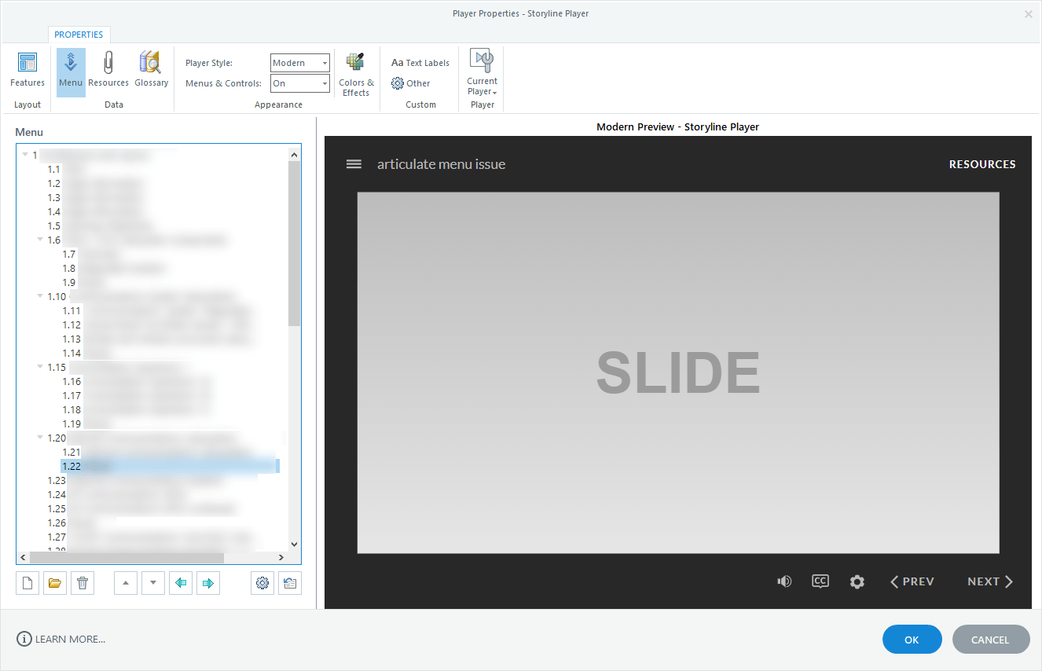This screenshot has width=1042, height=671.
Task: Demote the item with the right arrow
Action: click(208, 583)
